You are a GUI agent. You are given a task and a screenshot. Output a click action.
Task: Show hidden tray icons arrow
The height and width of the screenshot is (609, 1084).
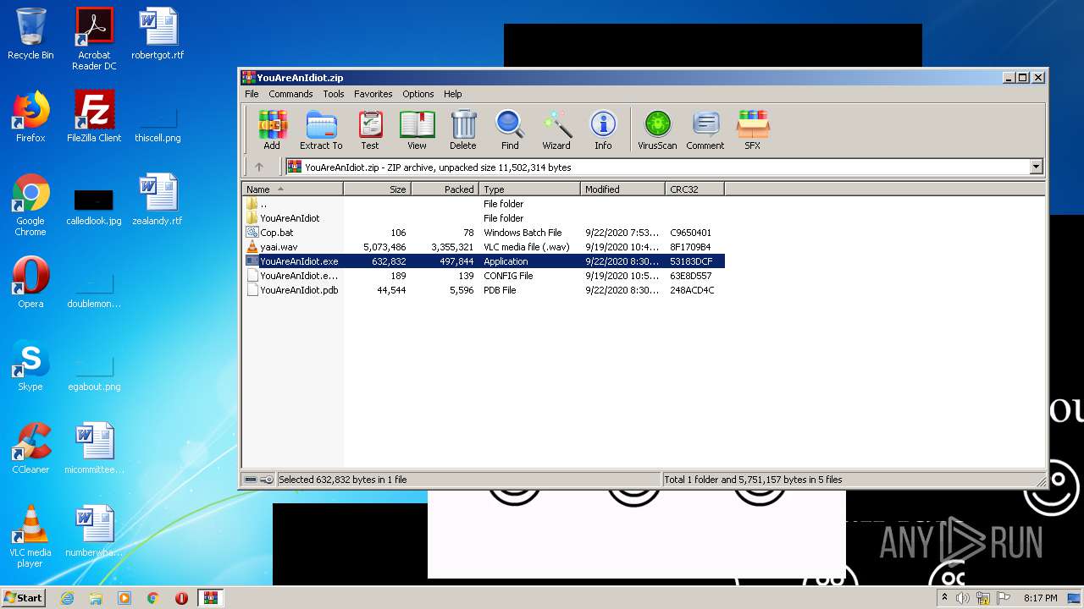pos(944,598)
